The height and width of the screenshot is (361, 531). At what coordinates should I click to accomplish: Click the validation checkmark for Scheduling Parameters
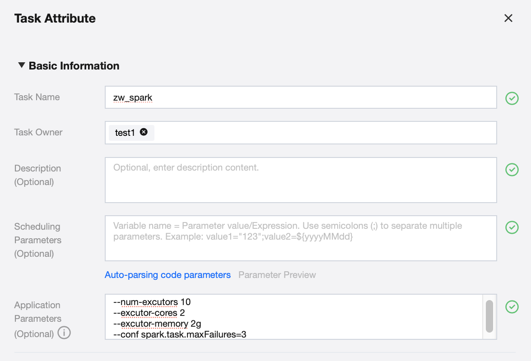coord(512,227)
